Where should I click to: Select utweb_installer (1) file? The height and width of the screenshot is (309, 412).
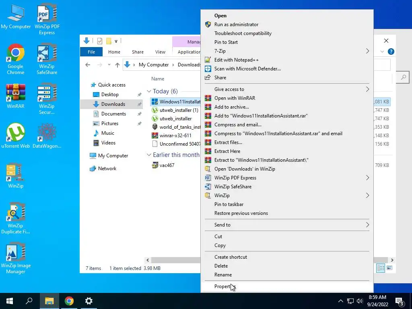coord(179,110)
